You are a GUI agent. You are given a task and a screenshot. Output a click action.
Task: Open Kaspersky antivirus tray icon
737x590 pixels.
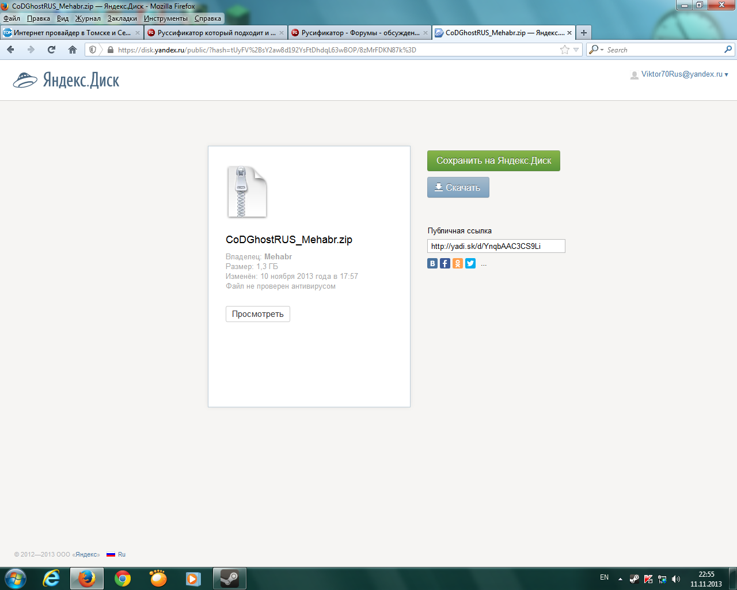click(648, 578)
